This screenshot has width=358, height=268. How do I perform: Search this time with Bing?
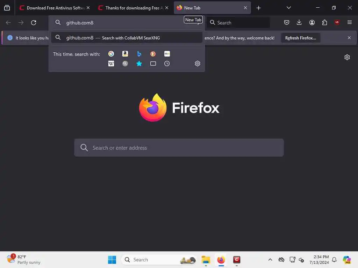pyautogui.click(x=139, y=54)
